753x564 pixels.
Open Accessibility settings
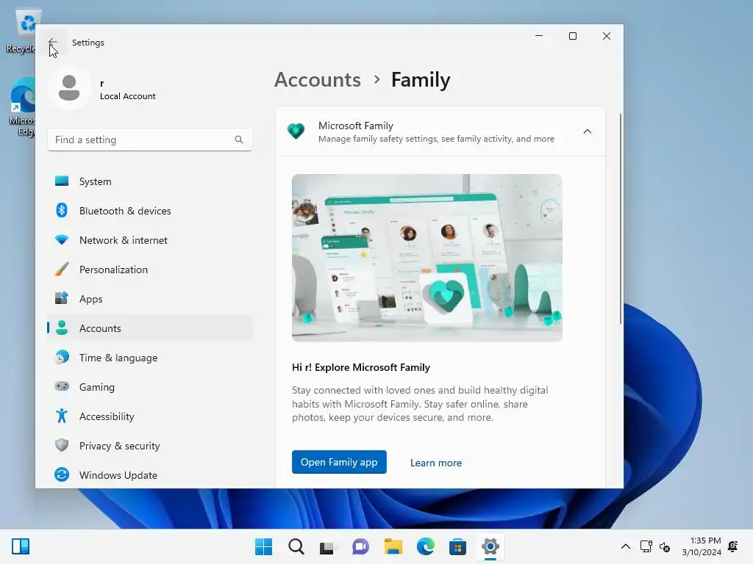tap(150, 416)
